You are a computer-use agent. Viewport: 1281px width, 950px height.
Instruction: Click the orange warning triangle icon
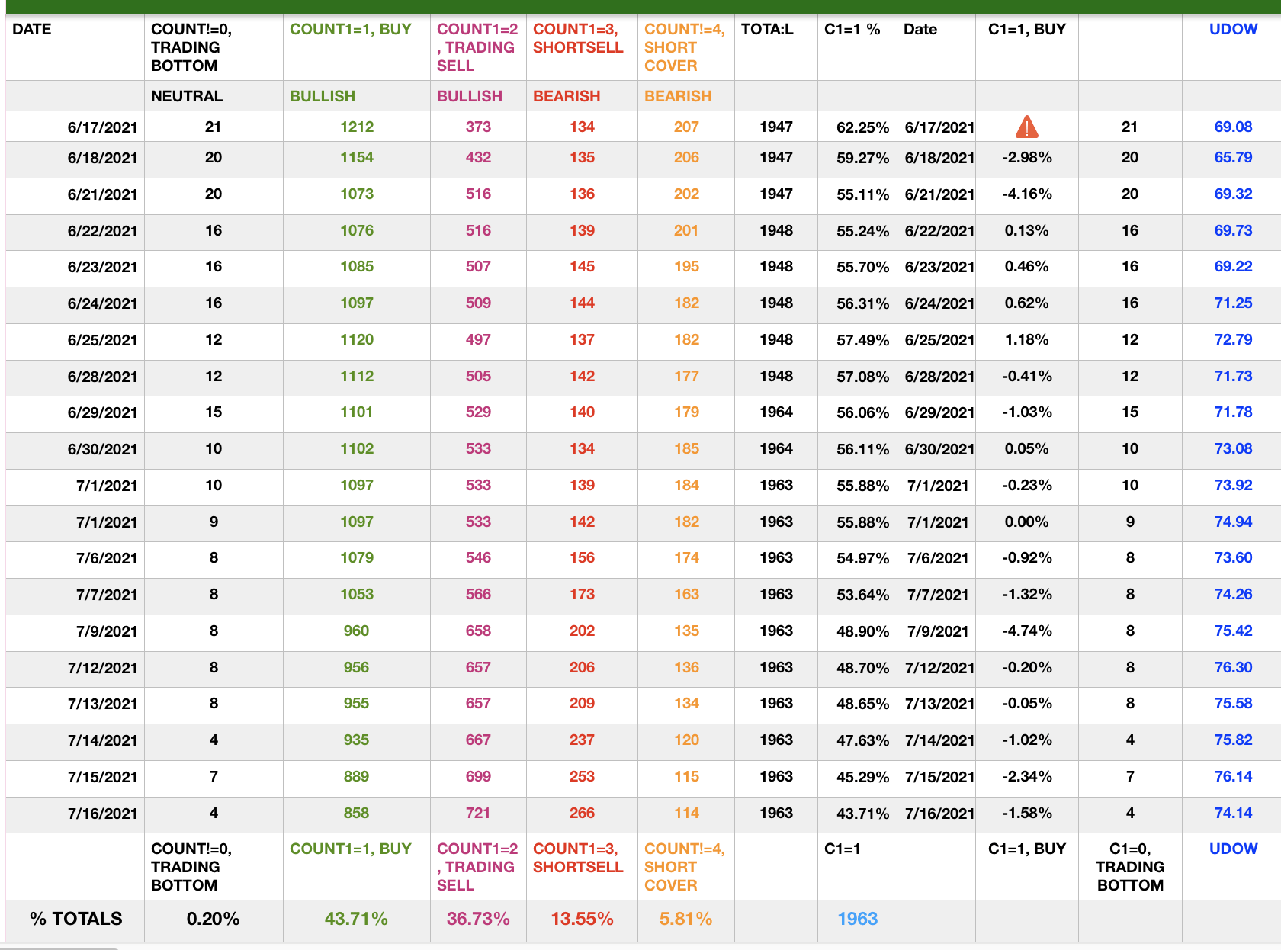tap(1026, 127)
